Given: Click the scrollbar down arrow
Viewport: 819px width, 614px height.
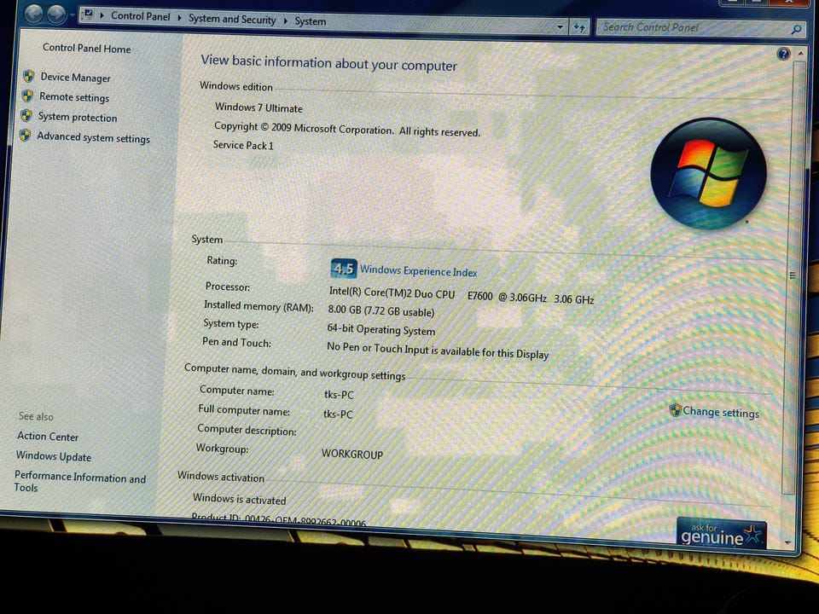Looking at the screenshot, I should 787,543.
